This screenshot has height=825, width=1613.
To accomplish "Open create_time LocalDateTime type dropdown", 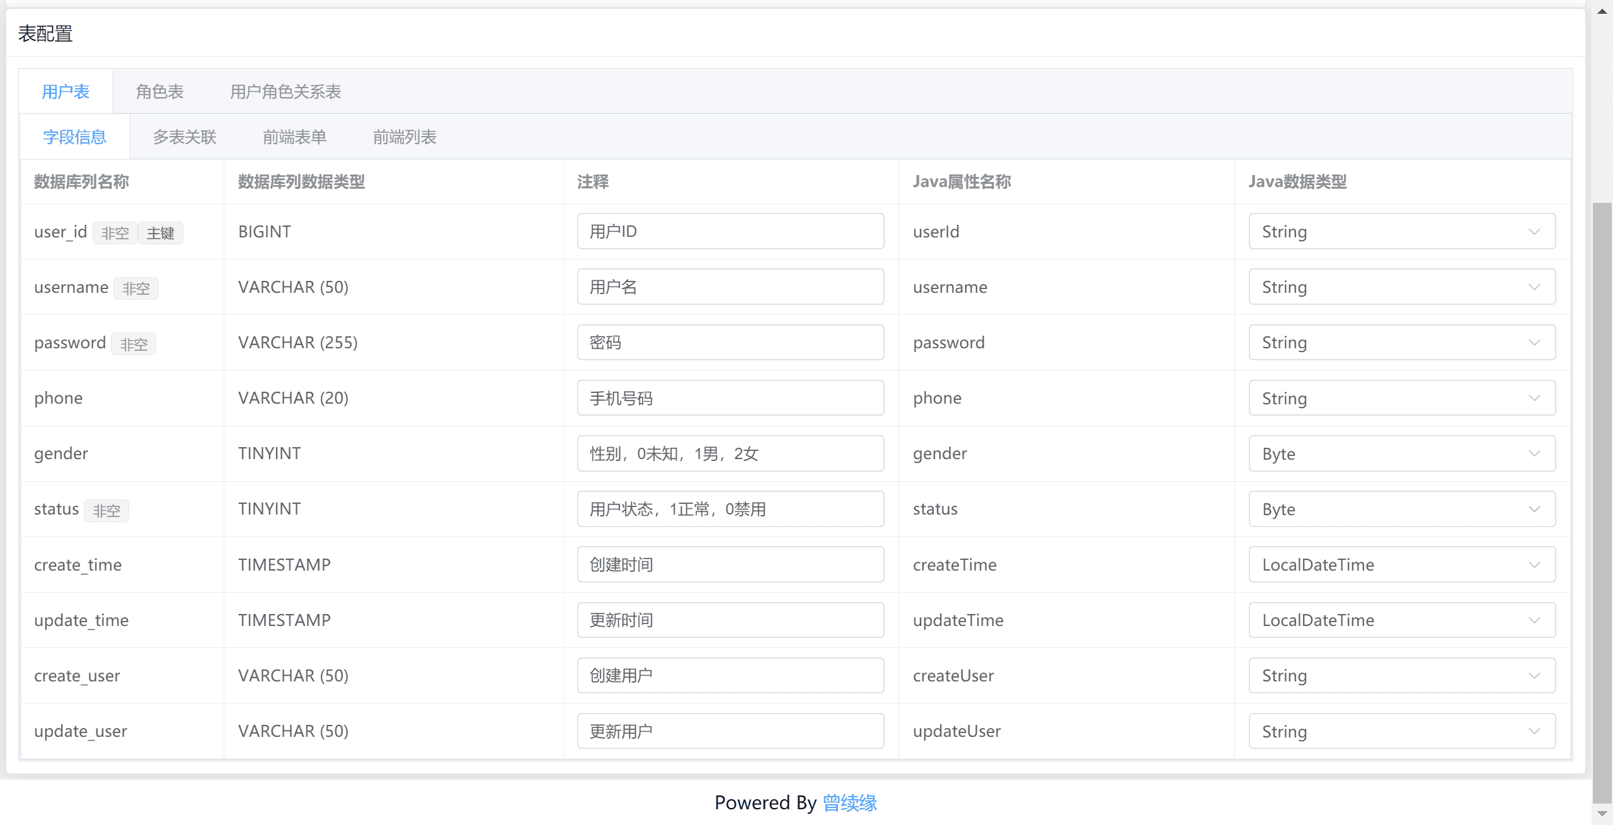I will [1401, 564].
